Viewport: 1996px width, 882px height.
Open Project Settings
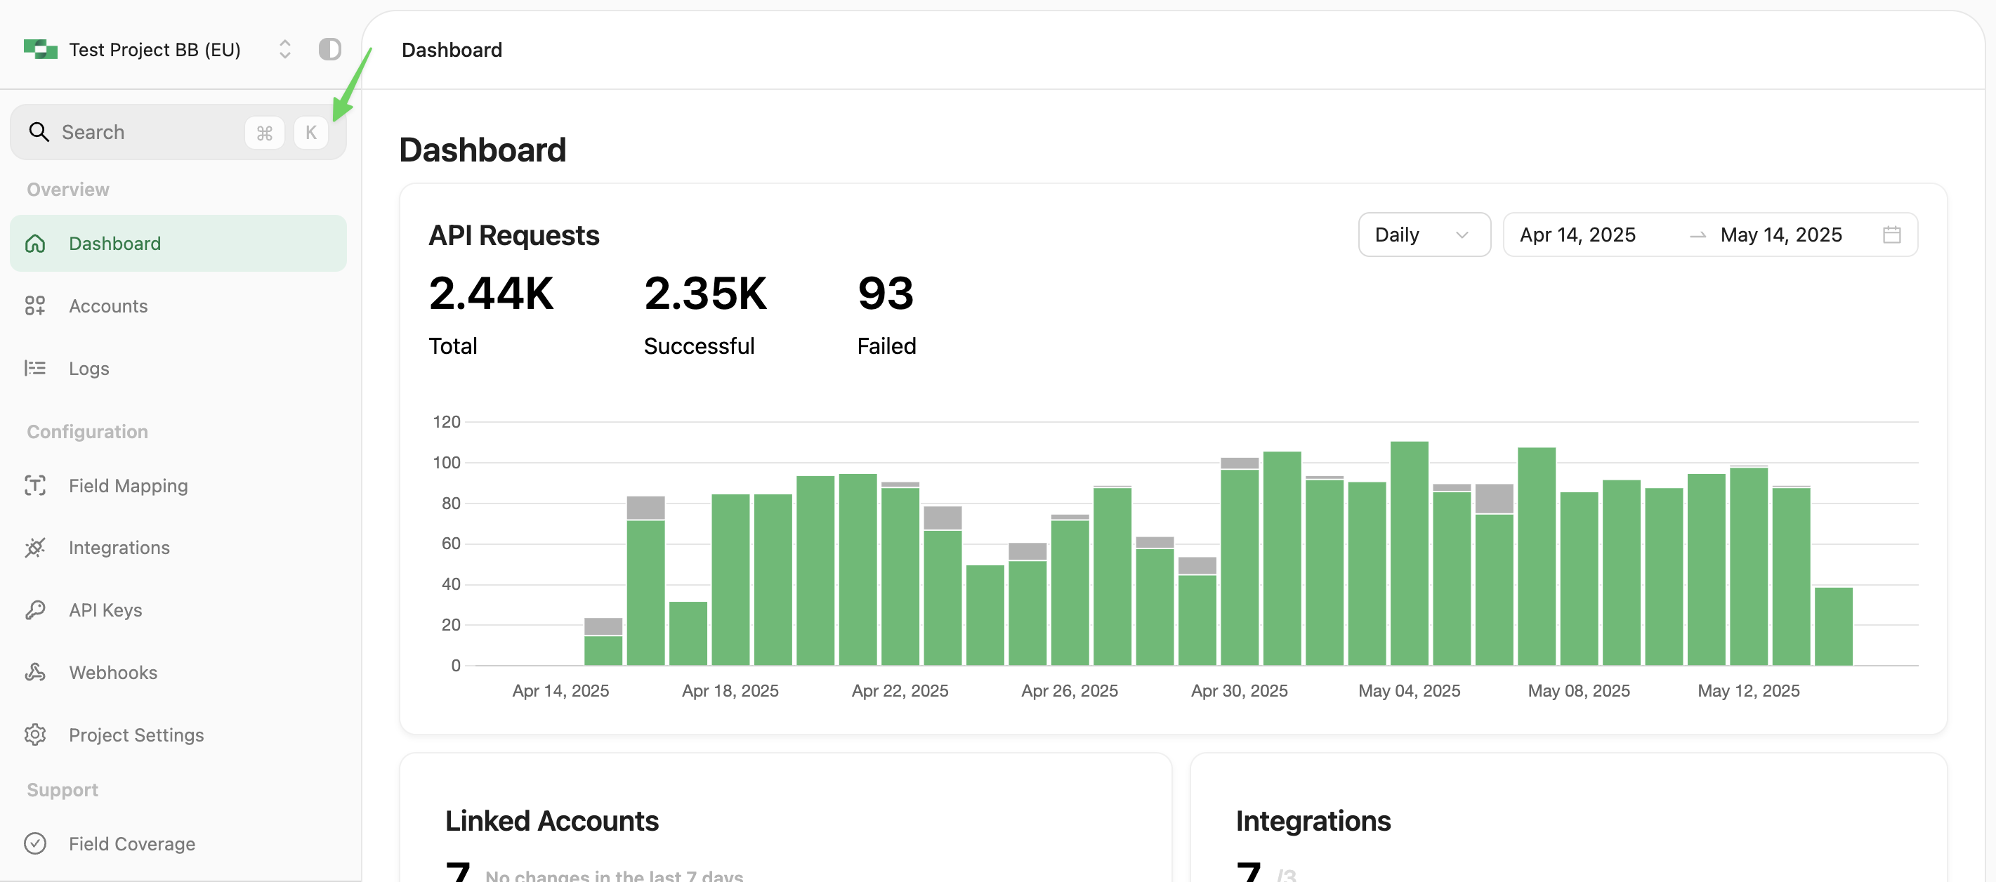click(178, 735)
